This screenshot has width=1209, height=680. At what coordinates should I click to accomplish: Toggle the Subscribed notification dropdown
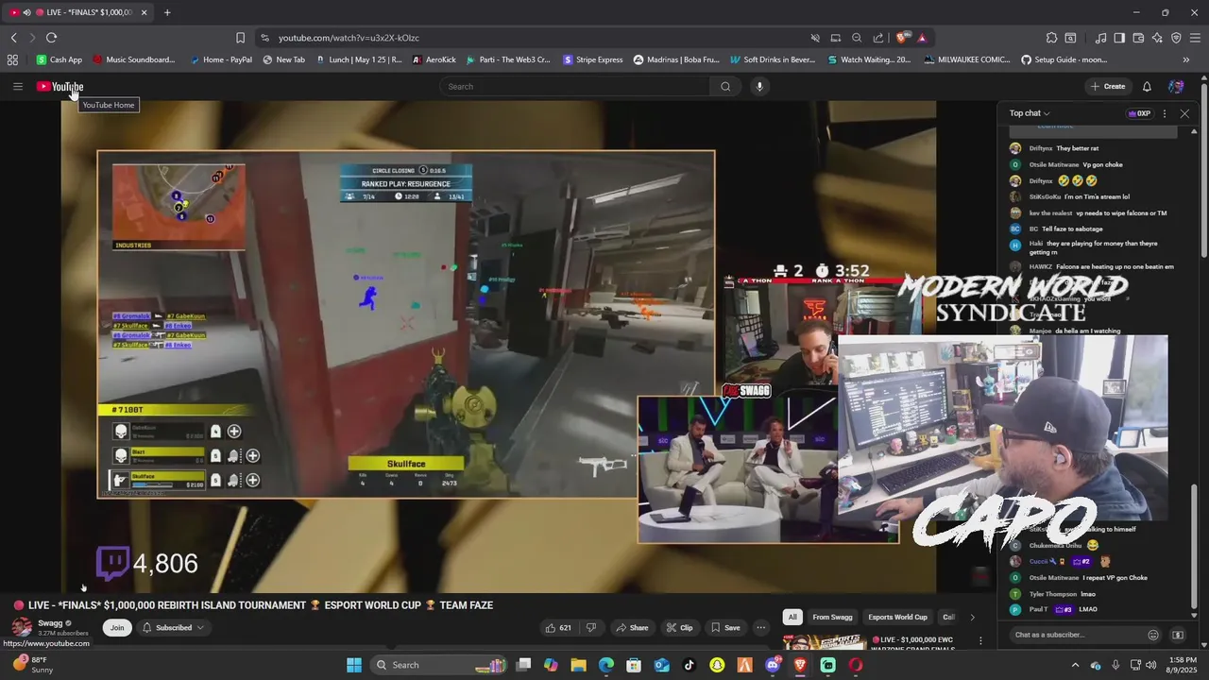172,627
